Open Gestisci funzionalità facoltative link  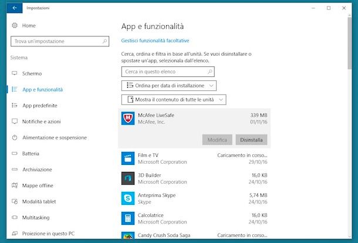[155, 41]
